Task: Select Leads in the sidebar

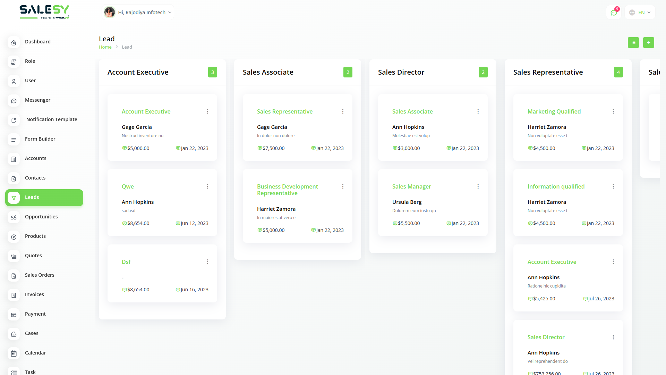Action: pyautogui.click(x=44, y=198)
